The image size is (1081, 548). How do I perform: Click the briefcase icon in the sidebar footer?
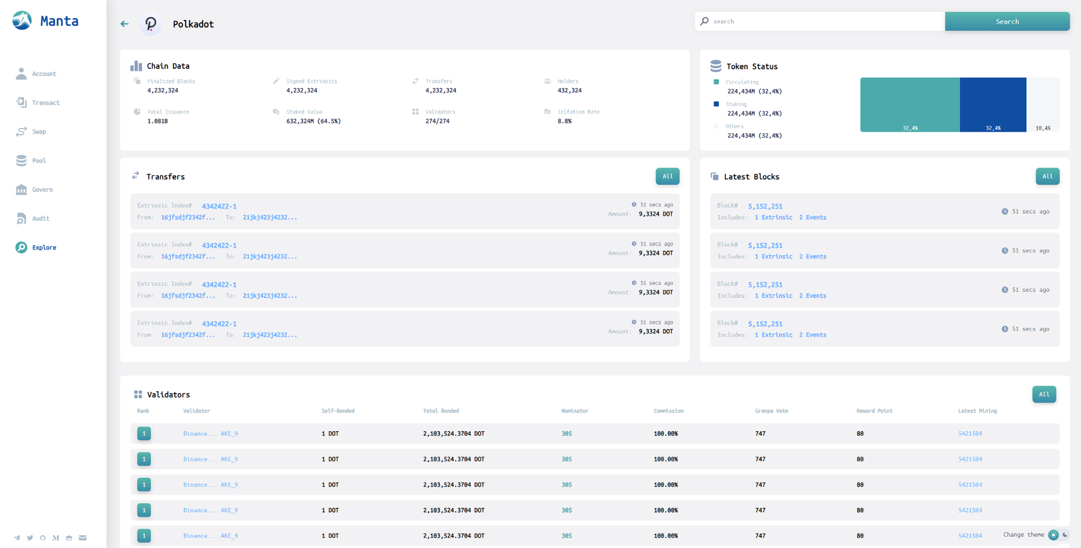point(69,538)
